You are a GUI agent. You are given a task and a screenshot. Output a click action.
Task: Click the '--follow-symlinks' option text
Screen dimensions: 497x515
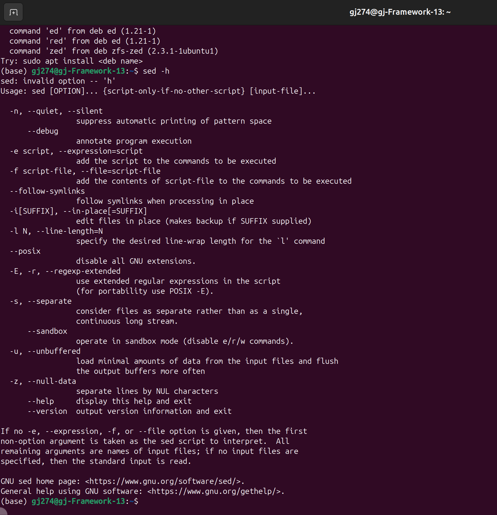click(x=47, y=191)
